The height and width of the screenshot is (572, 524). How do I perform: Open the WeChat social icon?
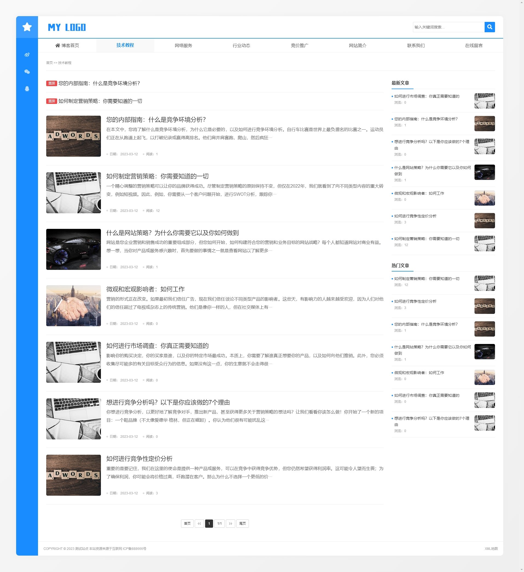click(27, 72)
